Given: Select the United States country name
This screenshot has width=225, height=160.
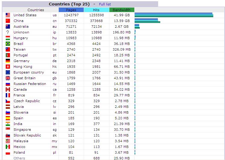Looking at the screenshot, I should (x=25, y=15).
